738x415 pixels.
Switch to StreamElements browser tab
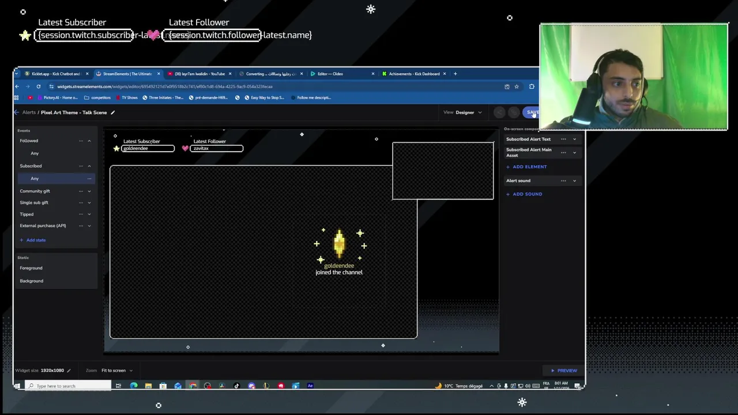click(128, 74)
